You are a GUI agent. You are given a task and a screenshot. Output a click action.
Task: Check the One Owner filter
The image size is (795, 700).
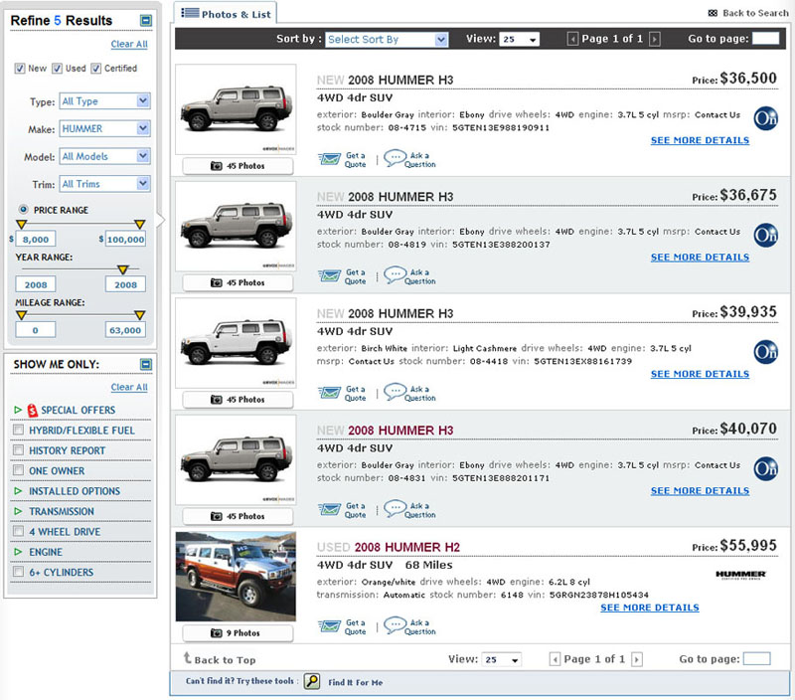pos(18,470)
